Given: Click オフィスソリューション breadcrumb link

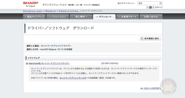Looking at the screenshot, I should click(x=32, y=11).
